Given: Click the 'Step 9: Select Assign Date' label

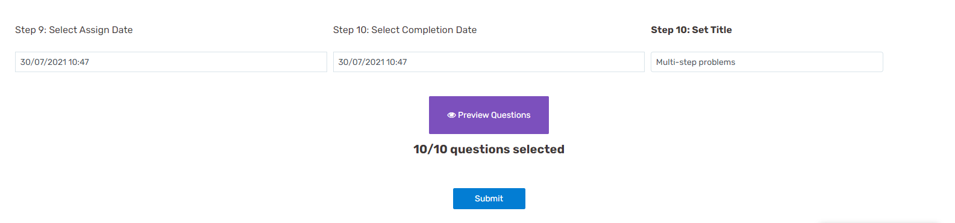Looking at the screenshot, I should point(74,30).
